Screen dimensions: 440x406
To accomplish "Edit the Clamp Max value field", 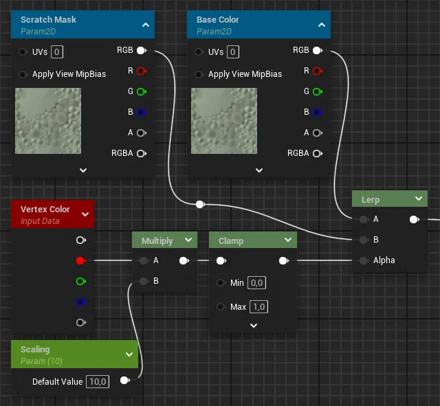I will (x=258, y=307).
